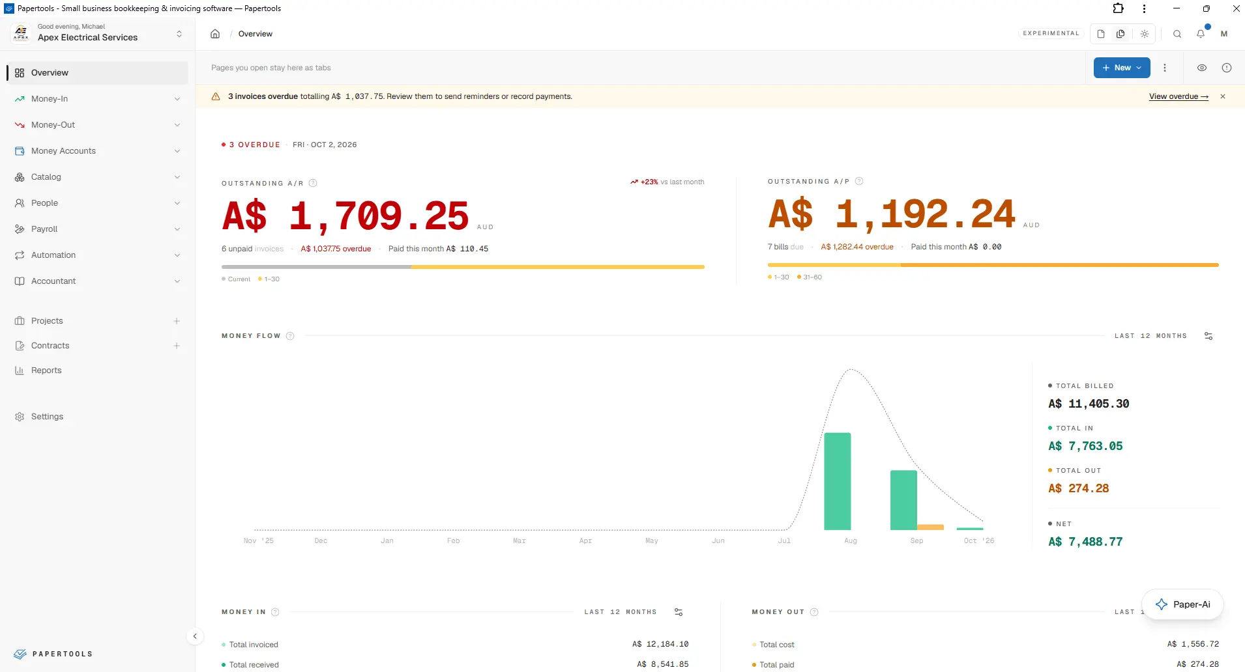Open help icon next to Money Out

tap(814, 612)
